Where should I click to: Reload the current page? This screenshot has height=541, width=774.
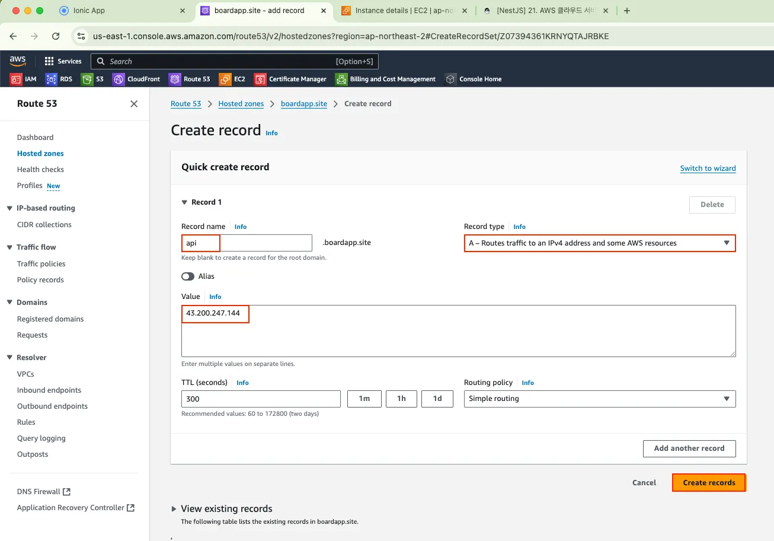point(56,36)
